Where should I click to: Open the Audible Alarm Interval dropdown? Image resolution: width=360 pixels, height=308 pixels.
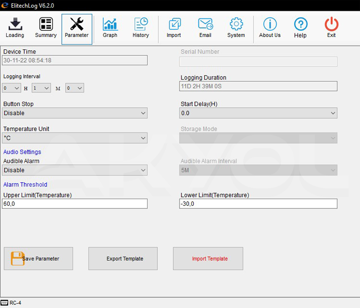coord(258,170)
